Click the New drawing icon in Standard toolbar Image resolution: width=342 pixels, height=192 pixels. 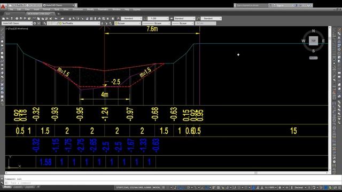[4, 19]
